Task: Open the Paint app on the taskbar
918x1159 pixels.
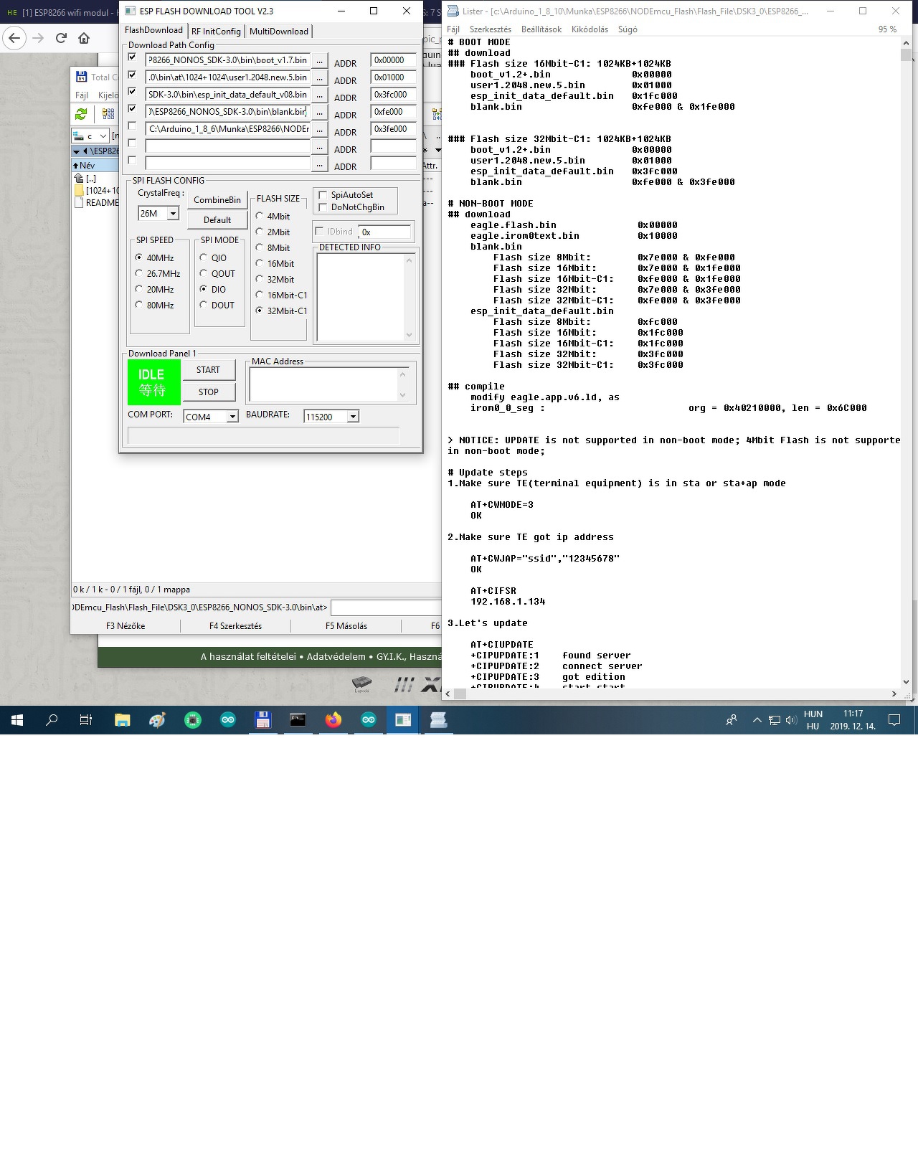Action: point(158,720)
